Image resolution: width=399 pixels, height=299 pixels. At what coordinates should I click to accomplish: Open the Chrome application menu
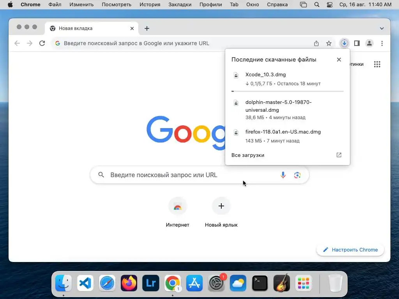pyautogui.click(x=30, y=5)
